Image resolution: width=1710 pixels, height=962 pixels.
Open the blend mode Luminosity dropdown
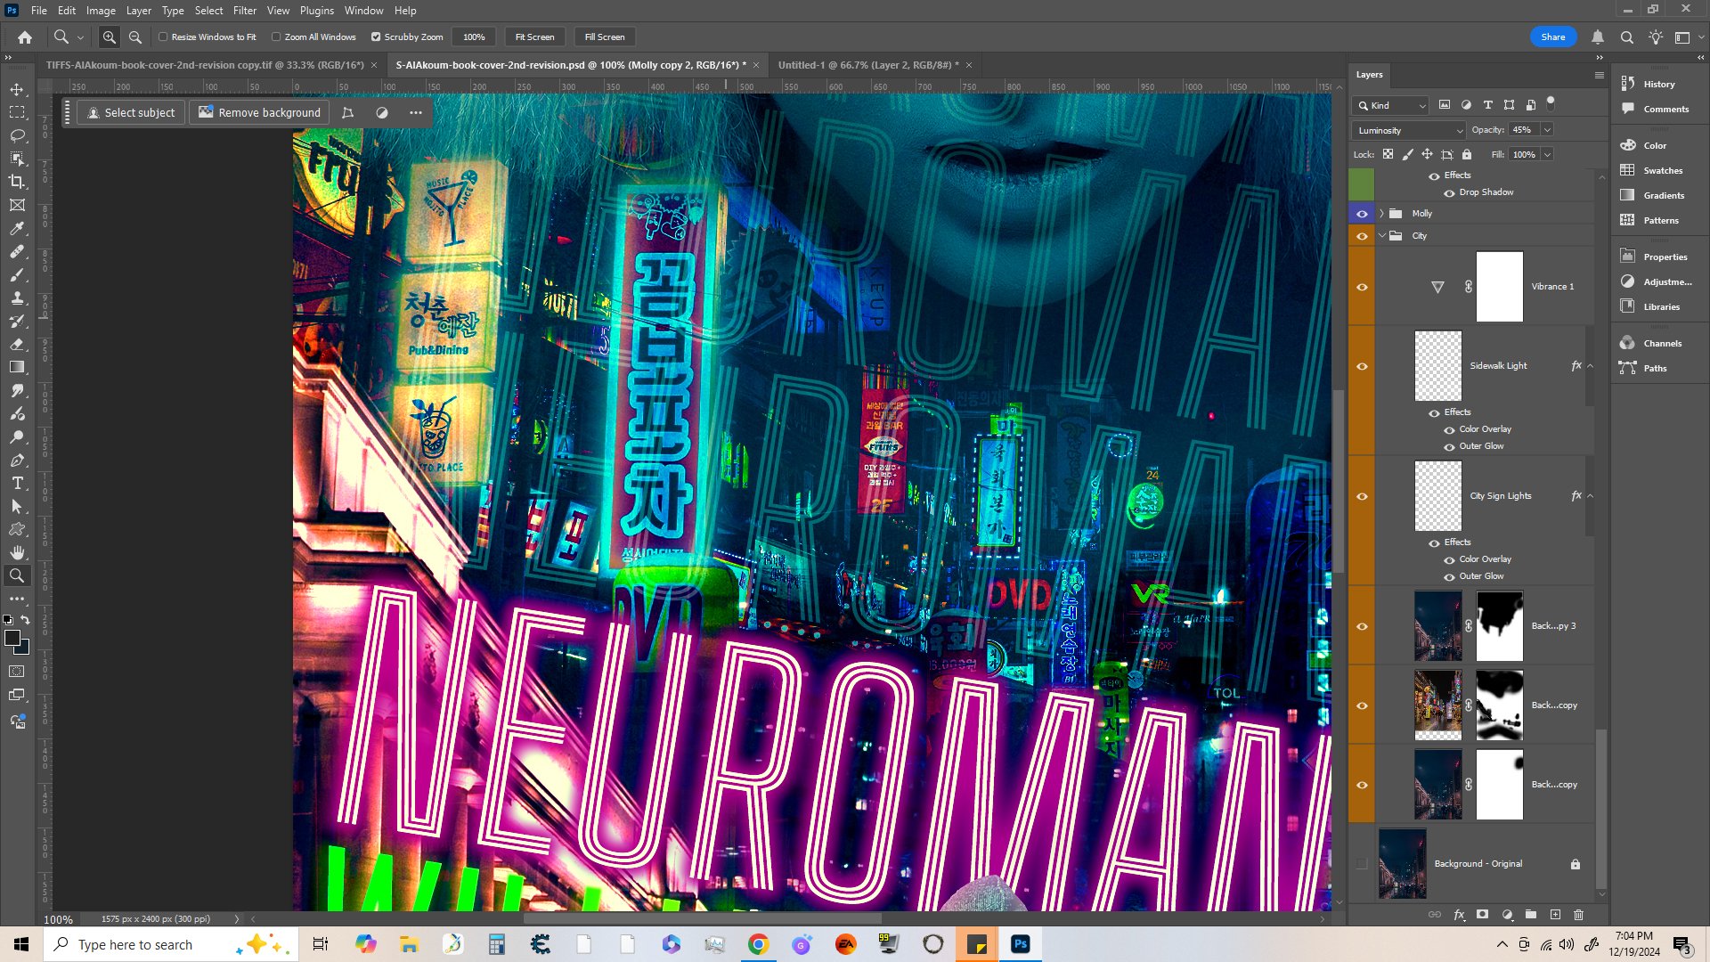click(x=1408, y=130)
